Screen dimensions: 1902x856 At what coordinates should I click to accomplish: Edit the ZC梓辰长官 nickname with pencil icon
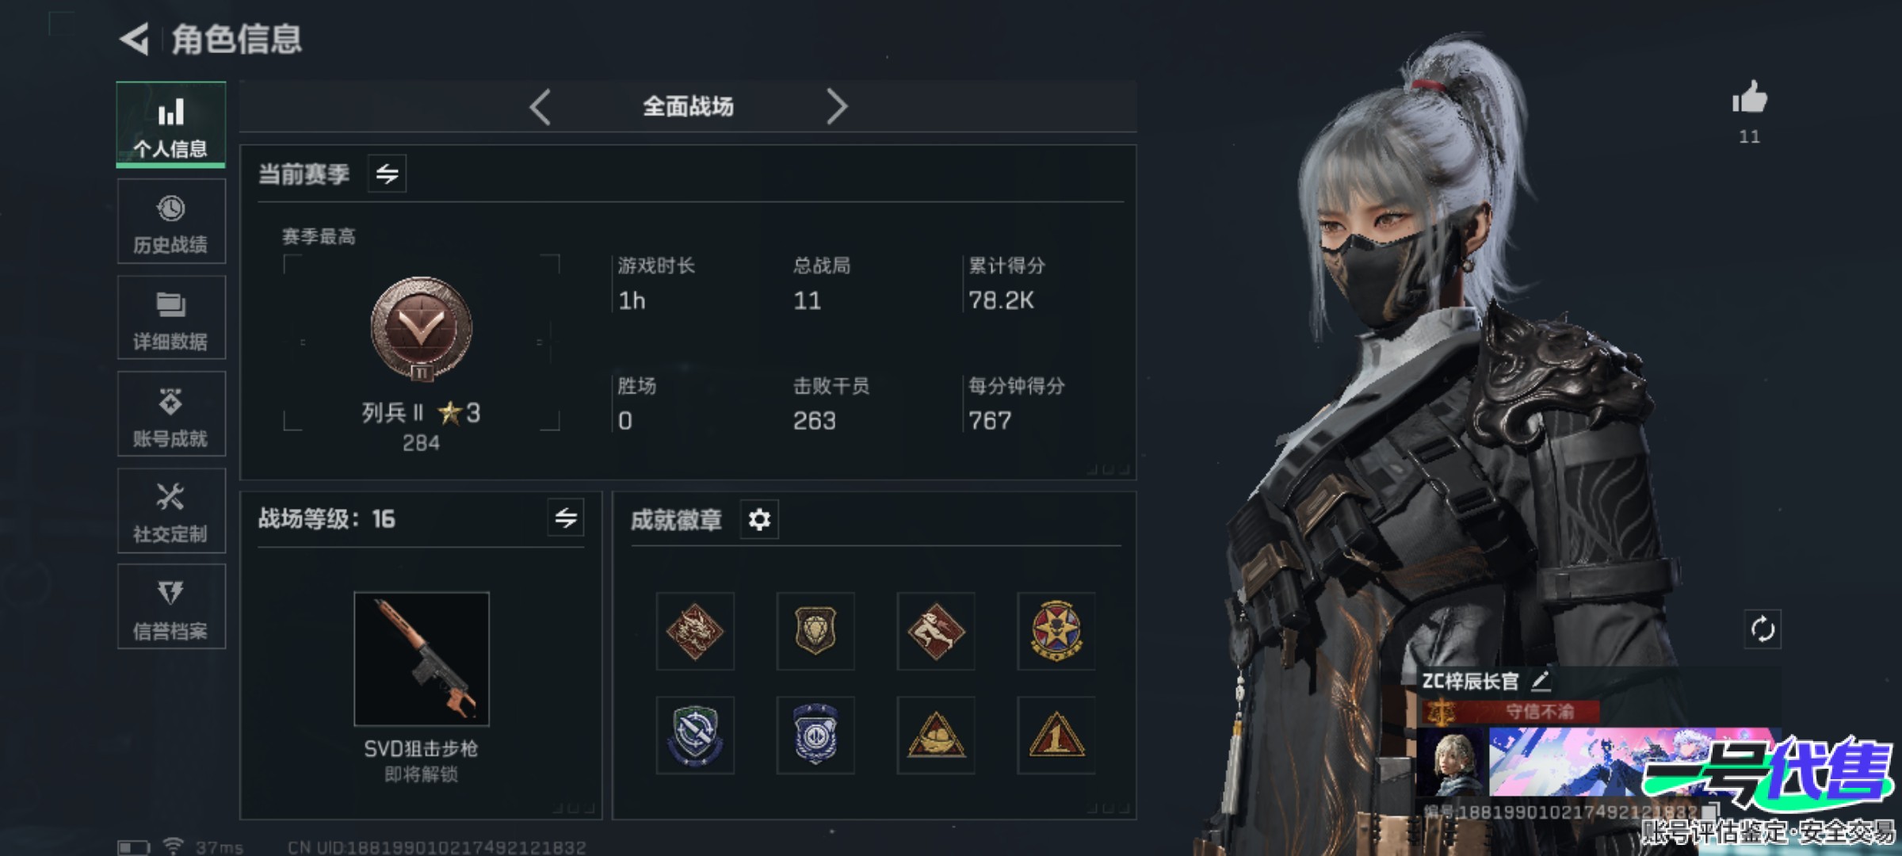[x=1540, y=681]
